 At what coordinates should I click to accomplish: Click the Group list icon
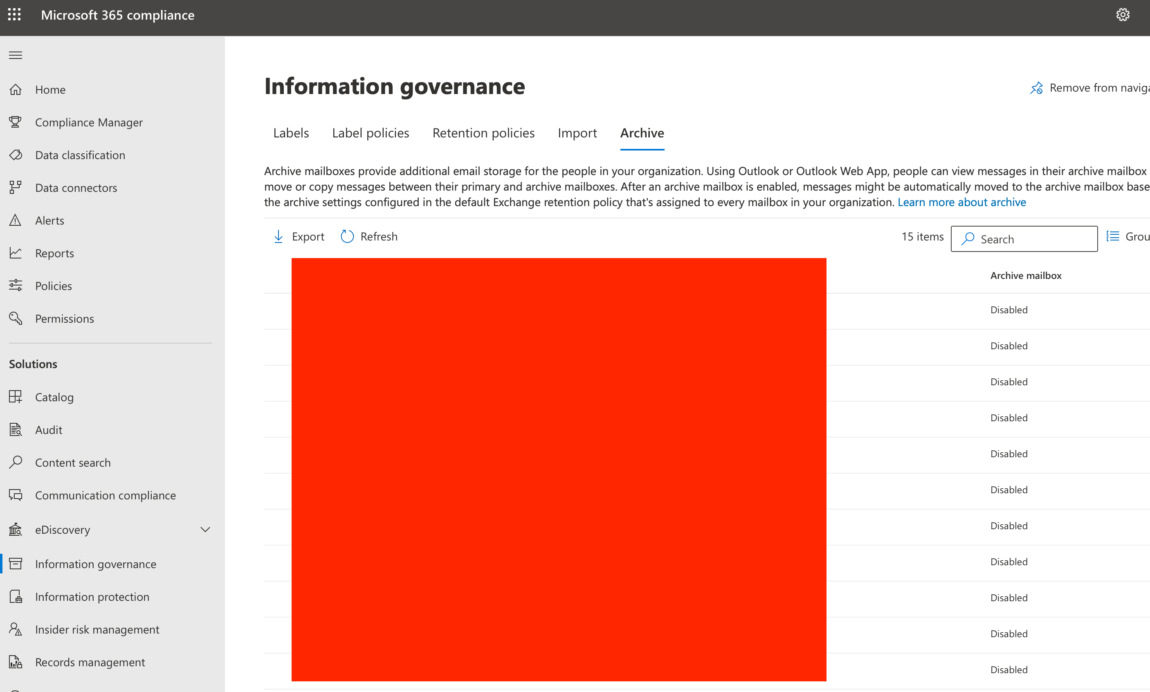pos(1113,236)
